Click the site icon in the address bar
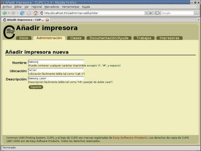Screen dimensions: 201x151 coord(42,13)
